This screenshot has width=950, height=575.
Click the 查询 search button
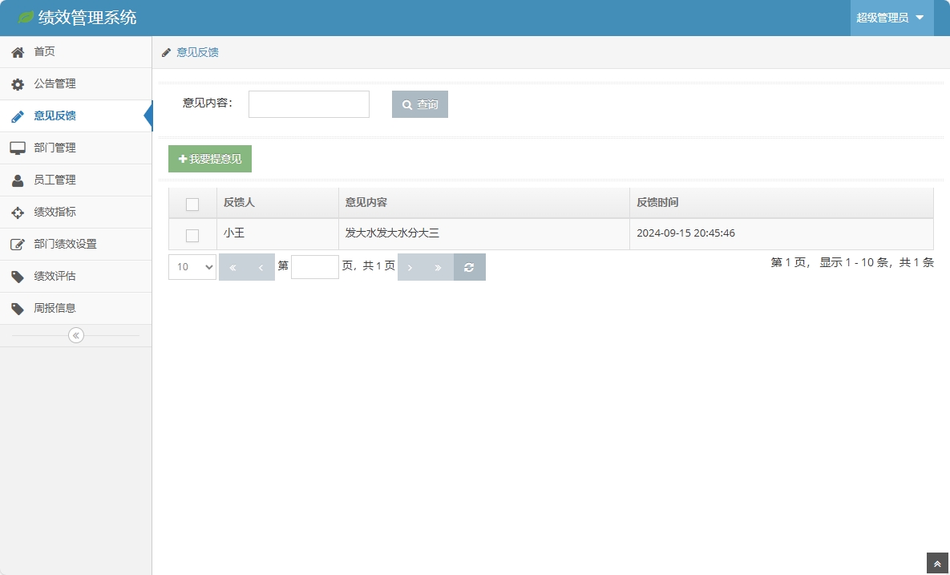pos(420,104)
